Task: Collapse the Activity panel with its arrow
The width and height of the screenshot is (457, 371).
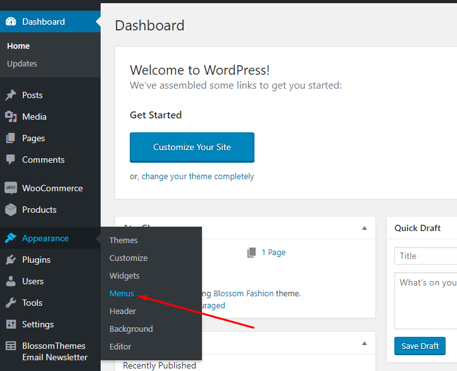Action: click(365, 343)
